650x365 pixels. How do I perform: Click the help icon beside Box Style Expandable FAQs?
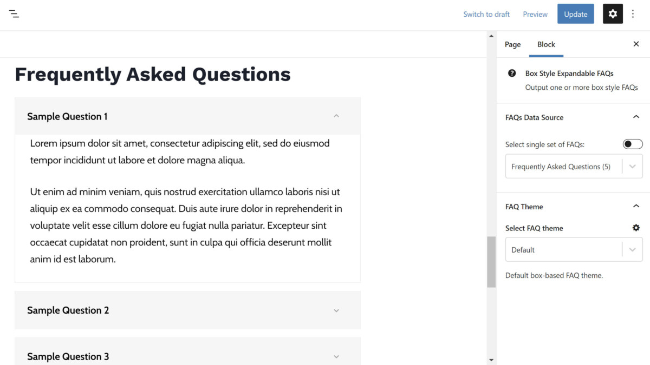click(x=512, y=73)
